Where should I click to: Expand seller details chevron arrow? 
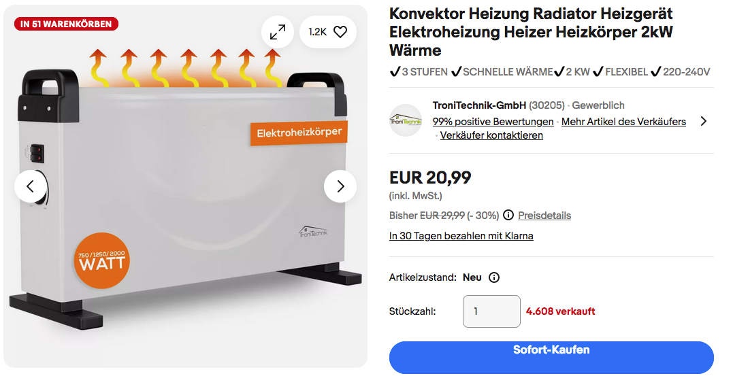click(704, 122)
